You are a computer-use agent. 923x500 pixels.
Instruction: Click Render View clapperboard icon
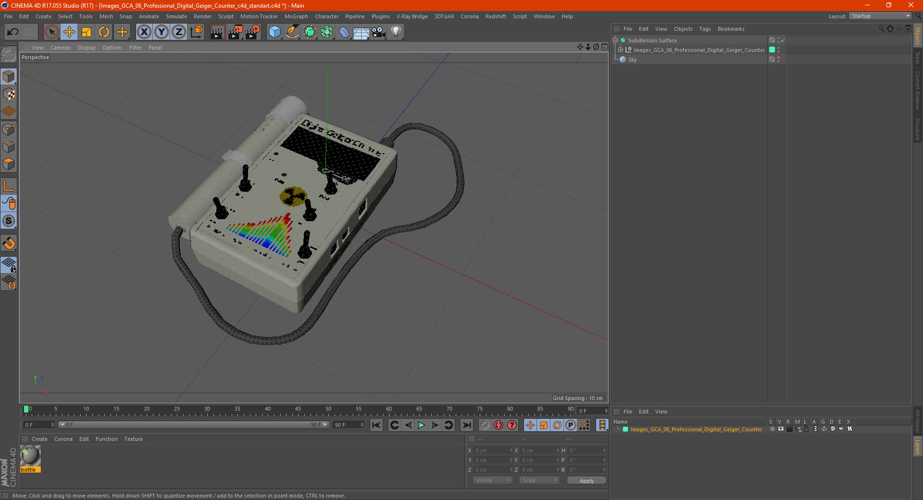[217, 32]
